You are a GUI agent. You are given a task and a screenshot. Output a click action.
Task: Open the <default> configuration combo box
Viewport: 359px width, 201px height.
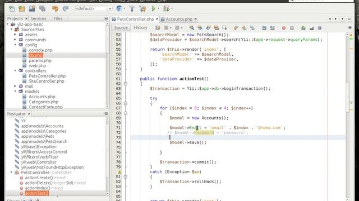coord(94,9)
